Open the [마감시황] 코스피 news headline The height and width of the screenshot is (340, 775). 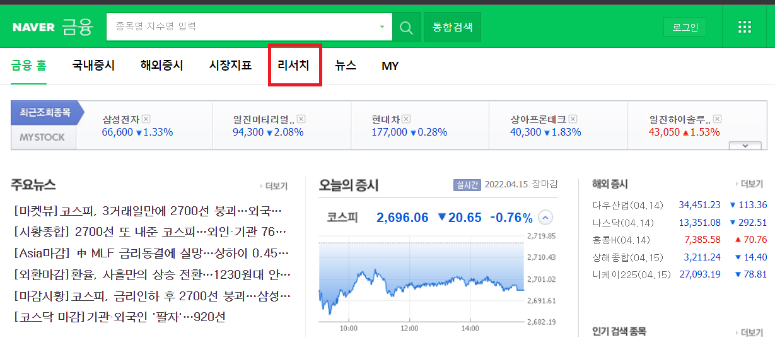click(151, 295)
